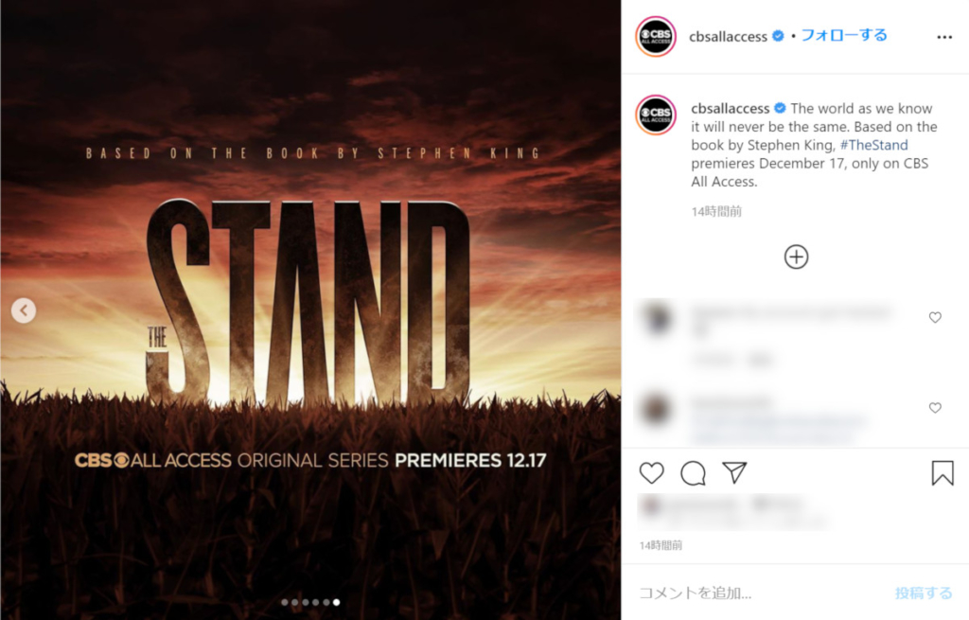This screenshot has height=620, width=969.
Task: Click the CBS avatar beside caption
Action: pyautogui.click(x=656, y=115)
